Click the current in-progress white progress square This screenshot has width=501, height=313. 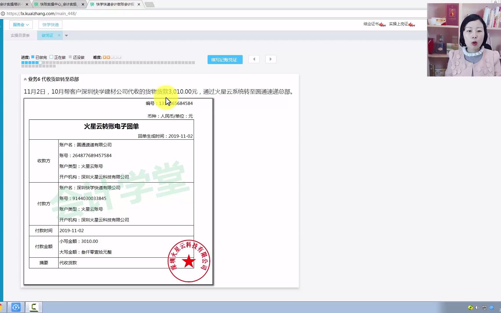point(40,63)
